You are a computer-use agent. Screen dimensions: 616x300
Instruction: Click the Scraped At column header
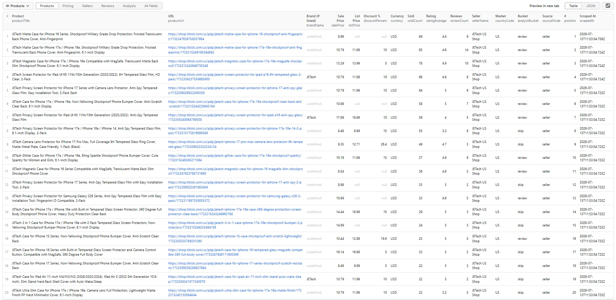pyautogui.click(x=588, y=16)
